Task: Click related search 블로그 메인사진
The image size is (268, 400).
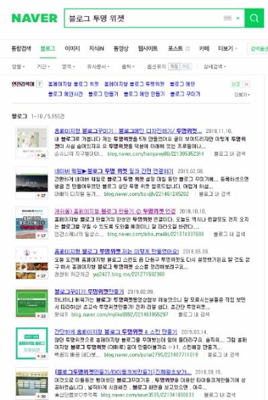Action: (x=66, y=94)
